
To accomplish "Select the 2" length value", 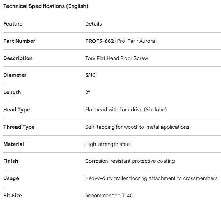I will (88, 92).
